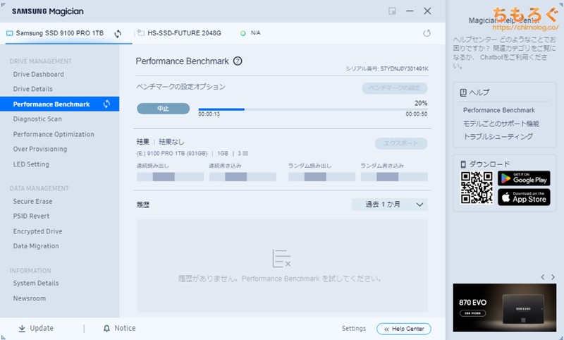Click the (E:) 9100 PRO 1TB (931GB) text
Image resolution: width=564 pixels, height=340 pixels.
click(x=172, y=153)
